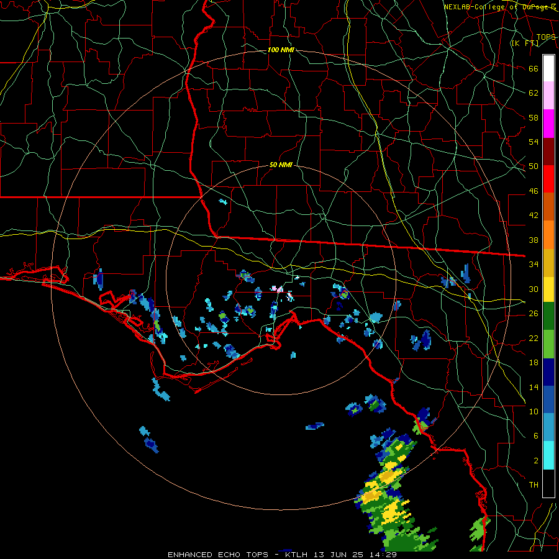Click the '13 JUN 25' date text
The image size is (559, 559).
339,555
